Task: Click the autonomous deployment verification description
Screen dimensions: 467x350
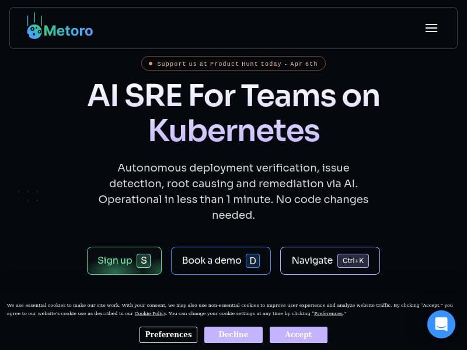Action: click(233, 191)
